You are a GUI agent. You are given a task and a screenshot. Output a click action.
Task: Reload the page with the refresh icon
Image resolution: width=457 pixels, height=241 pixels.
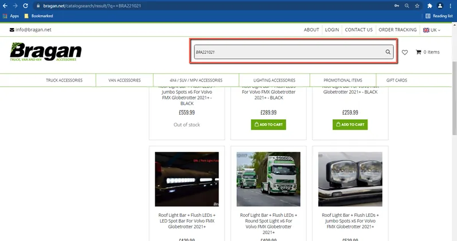26,6
